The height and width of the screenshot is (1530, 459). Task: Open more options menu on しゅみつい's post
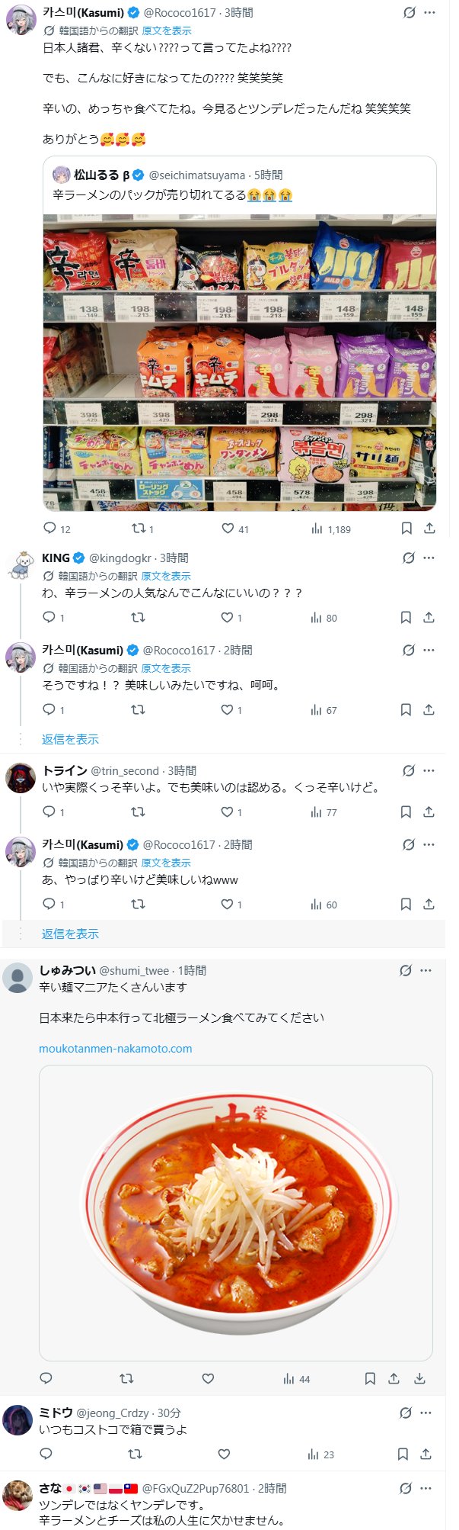tap(426, 971)
